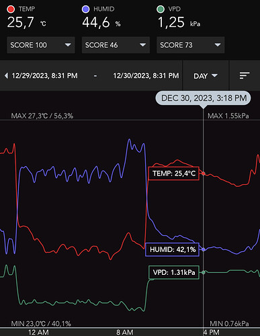The width and height of the screenshot is (260, 336).
Task: Click end date 12/30/2023, 8:31 PM
Action: [146, 76]
